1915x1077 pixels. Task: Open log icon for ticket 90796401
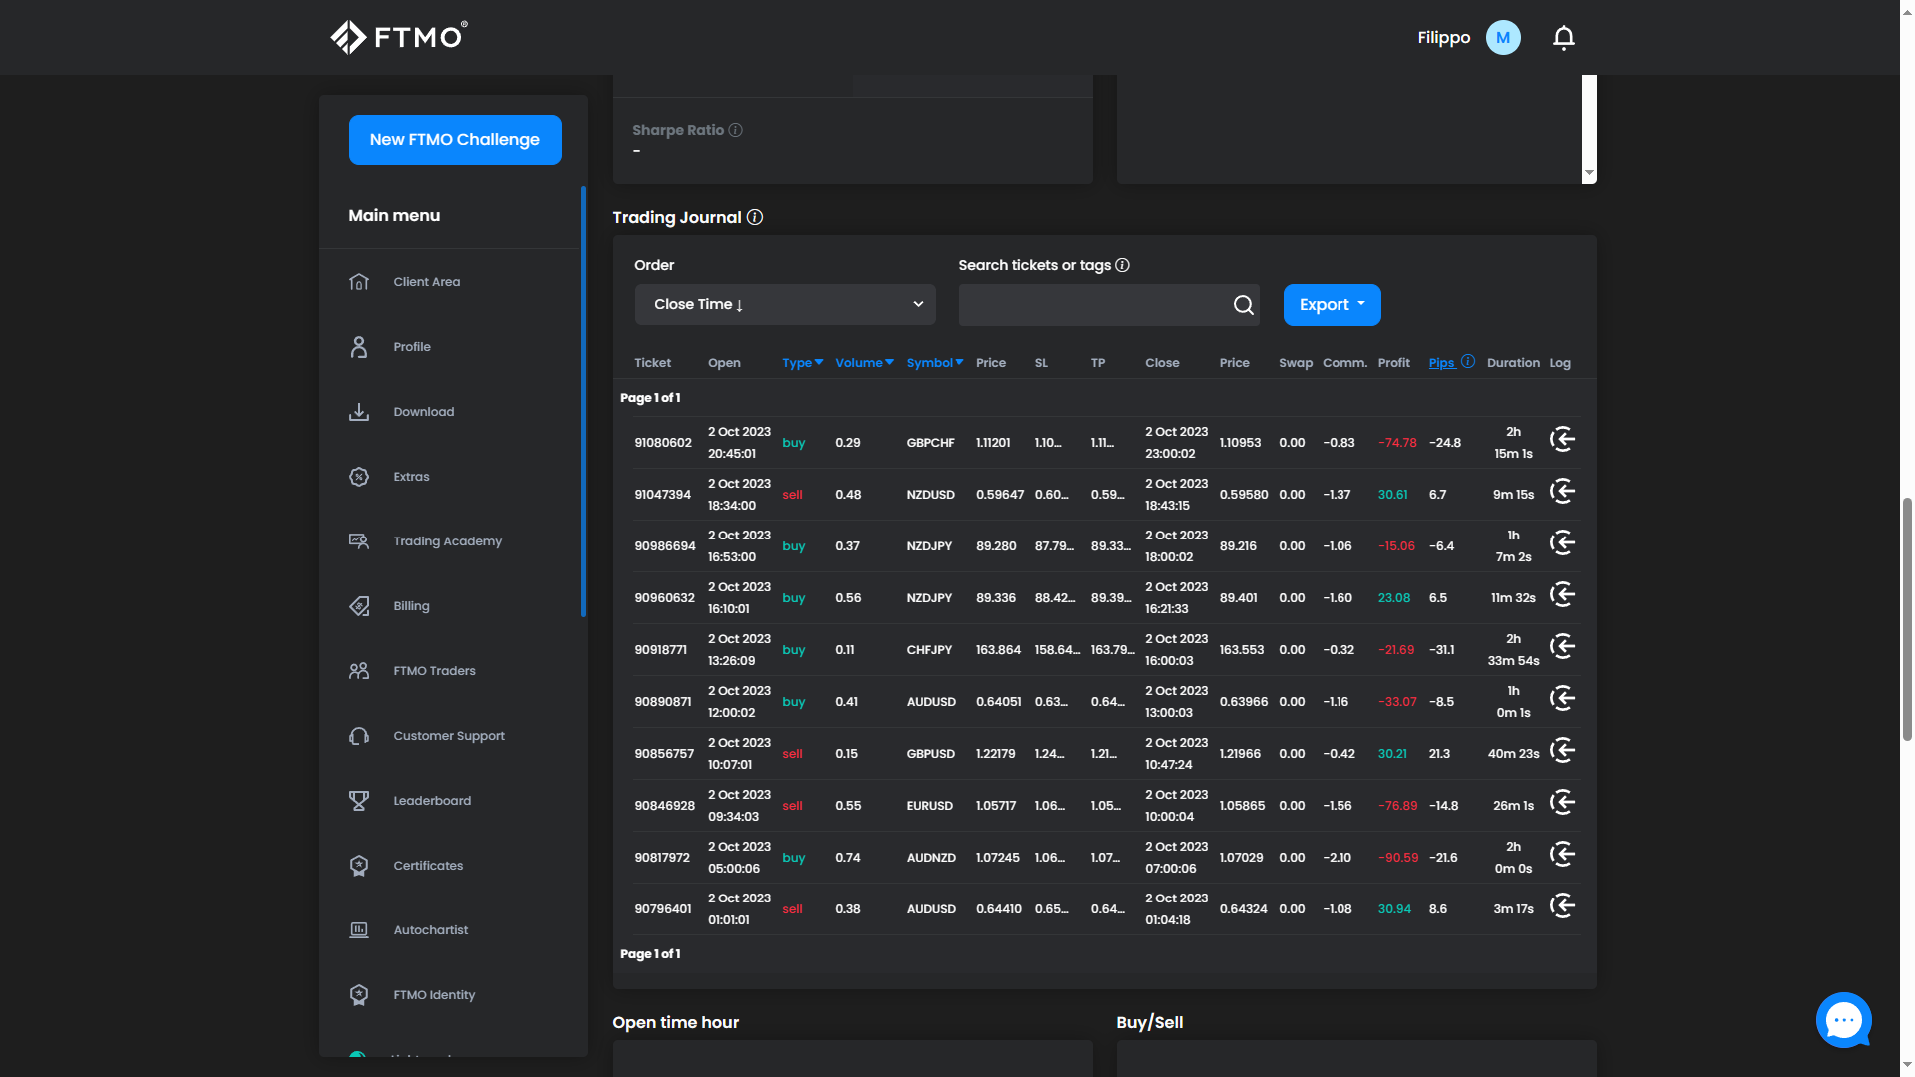click(x=1562, y=906)
